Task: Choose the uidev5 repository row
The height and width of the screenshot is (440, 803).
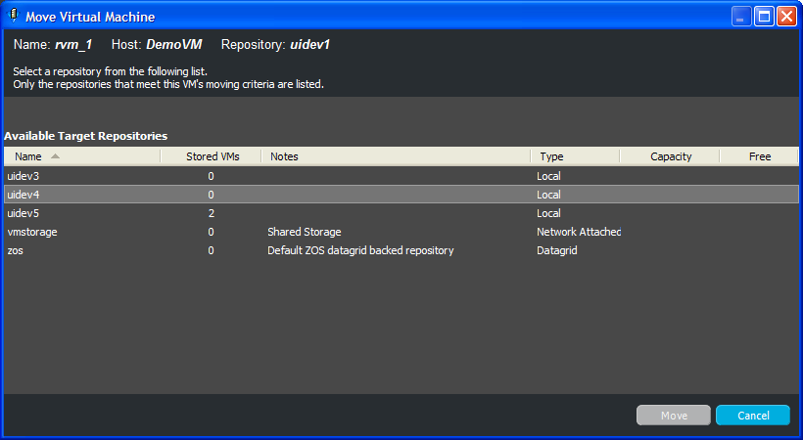Action: click(x=23, y=213)
